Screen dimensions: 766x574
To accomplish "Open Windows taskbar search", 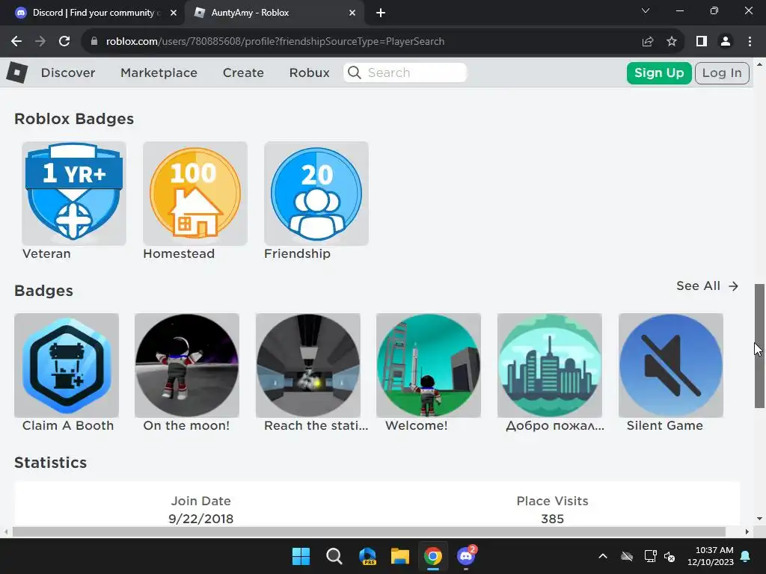I will click(334, 556).
